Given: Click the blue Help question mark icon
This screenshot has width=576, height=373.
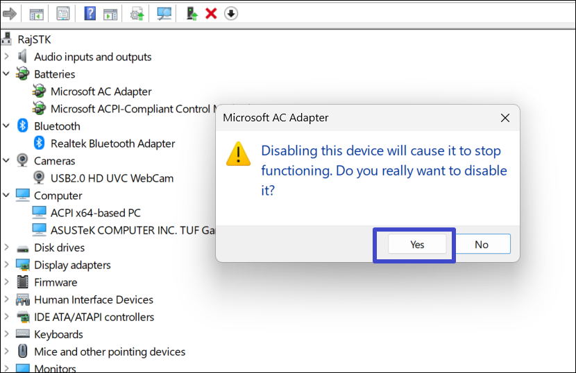Looking at the screenshot, I should [90, 13].
